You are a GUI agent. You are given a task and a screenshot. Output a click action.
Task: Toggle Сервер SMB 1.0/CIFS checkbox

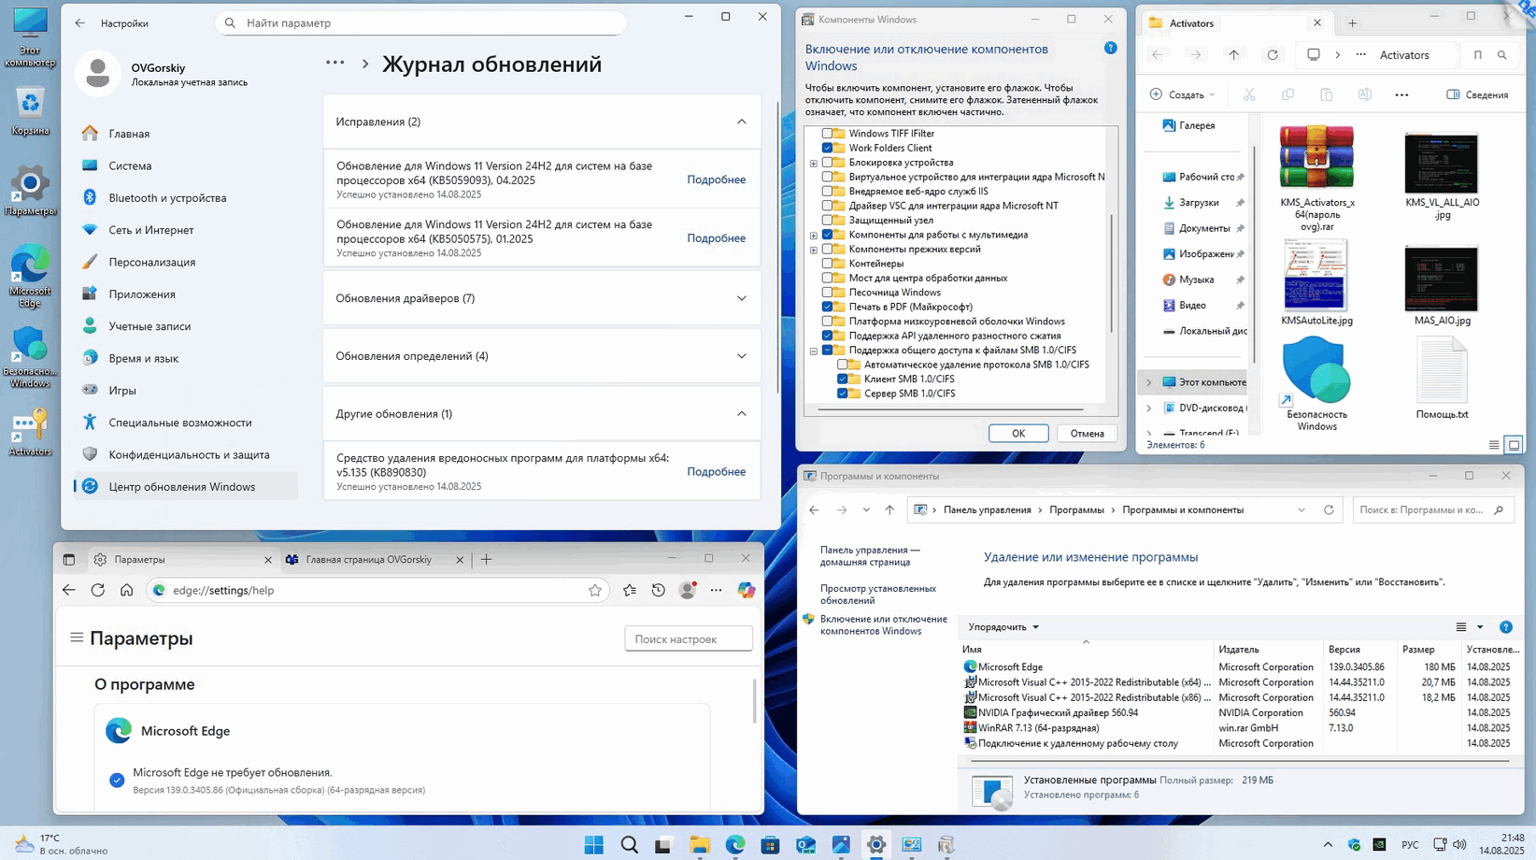[x=843, y=394]
